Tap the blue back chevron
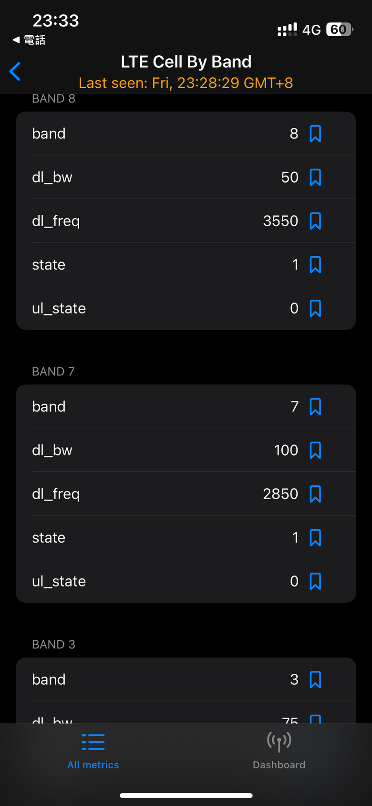The width and height of the screenshot is (372, 806). click(x=15, y=72)
